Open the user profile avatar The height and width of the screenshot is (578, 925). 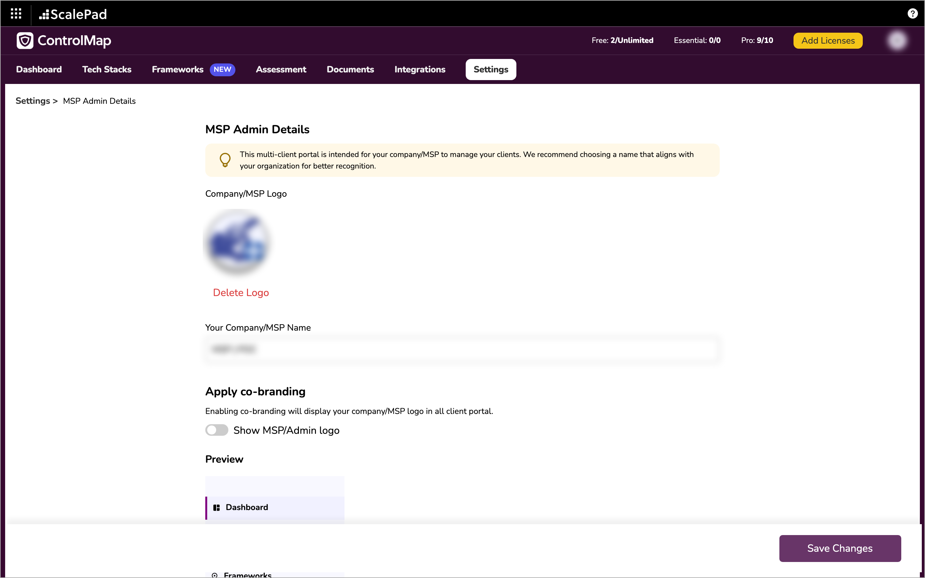(897, 40)
